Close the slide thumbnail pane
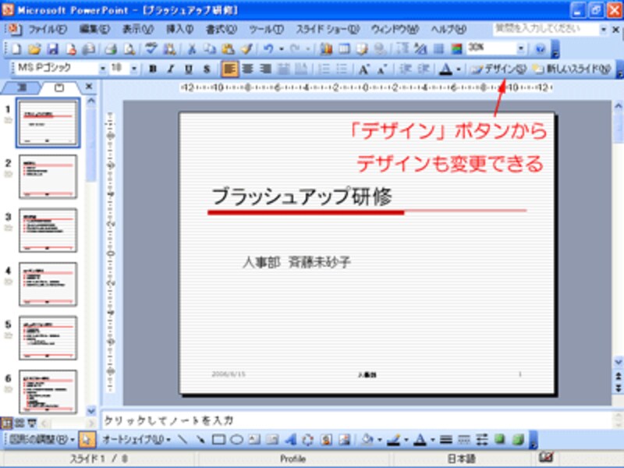The height and width of the screenshot is (468, 624). [x=89, y=87]
